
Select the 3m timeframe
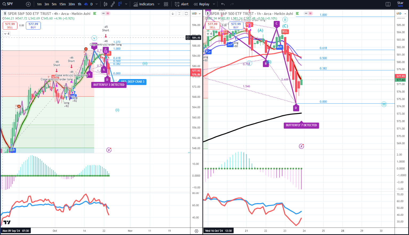[47, 4]
